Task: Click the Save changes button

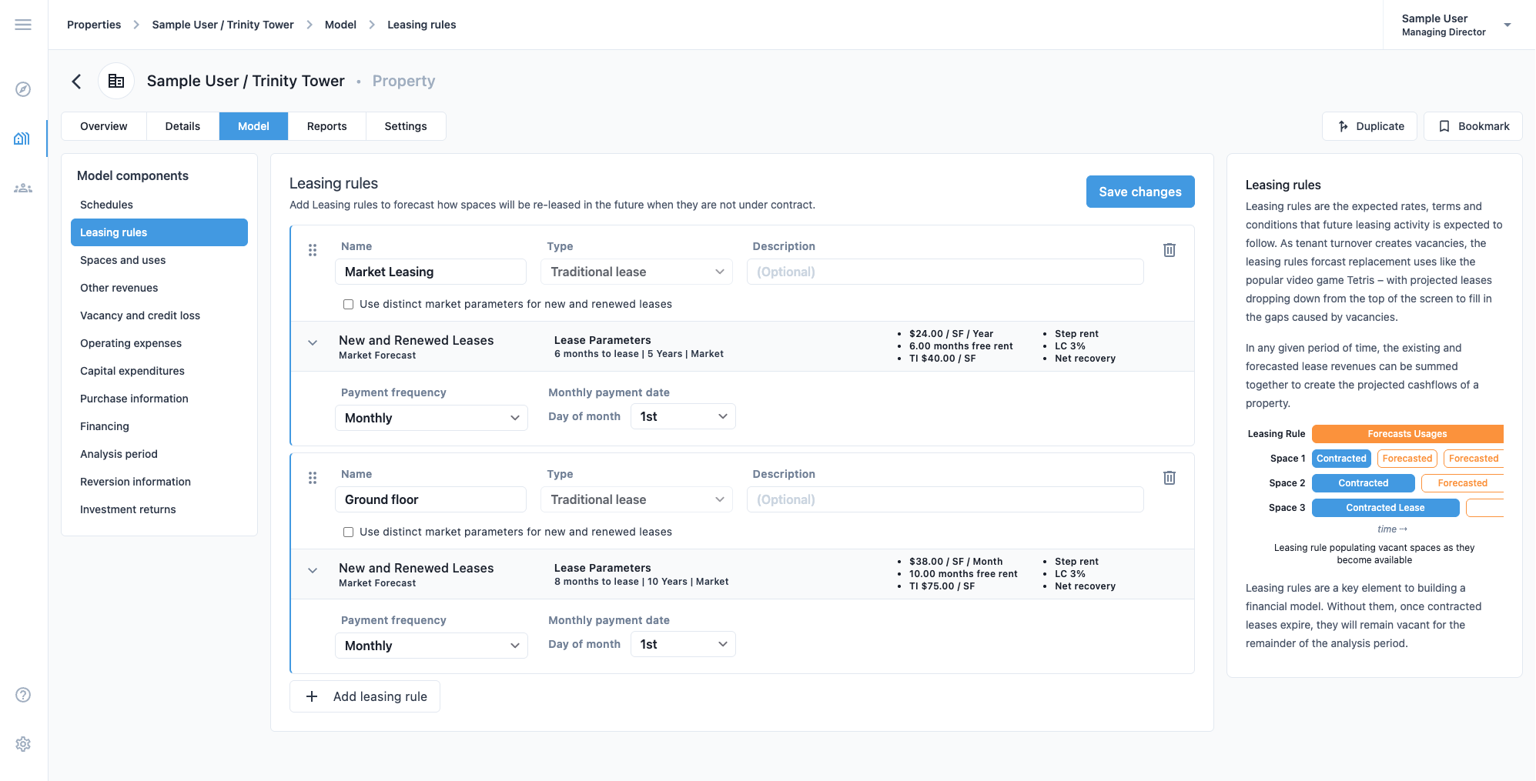Action: pyautogui.click(x=1140, y=192)
